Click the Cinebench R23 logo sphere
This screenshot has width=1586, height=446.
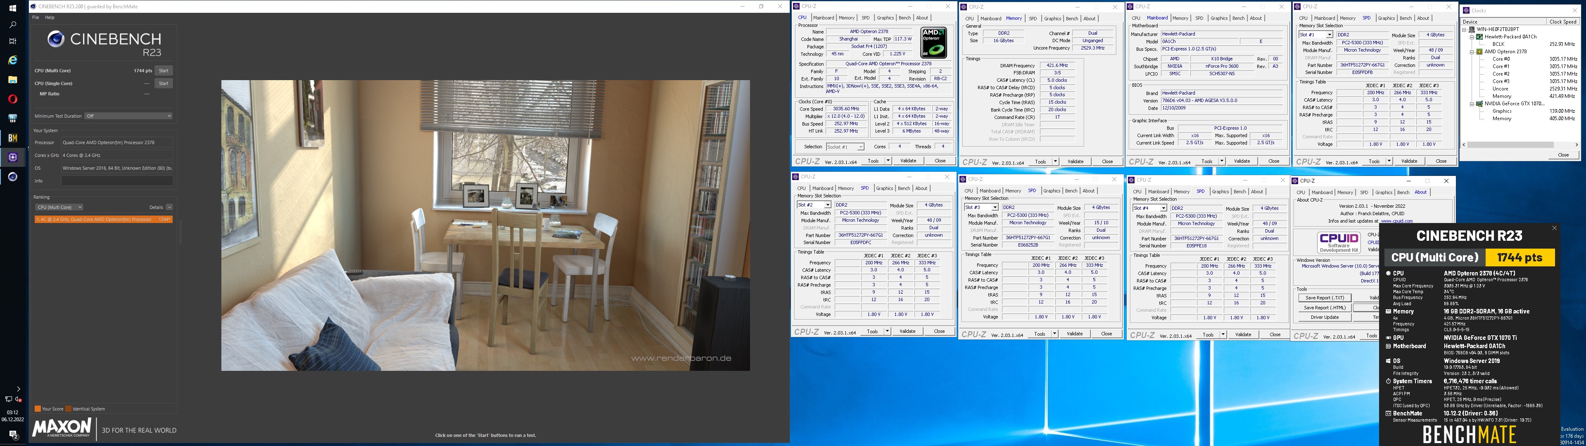click(55, 39)
